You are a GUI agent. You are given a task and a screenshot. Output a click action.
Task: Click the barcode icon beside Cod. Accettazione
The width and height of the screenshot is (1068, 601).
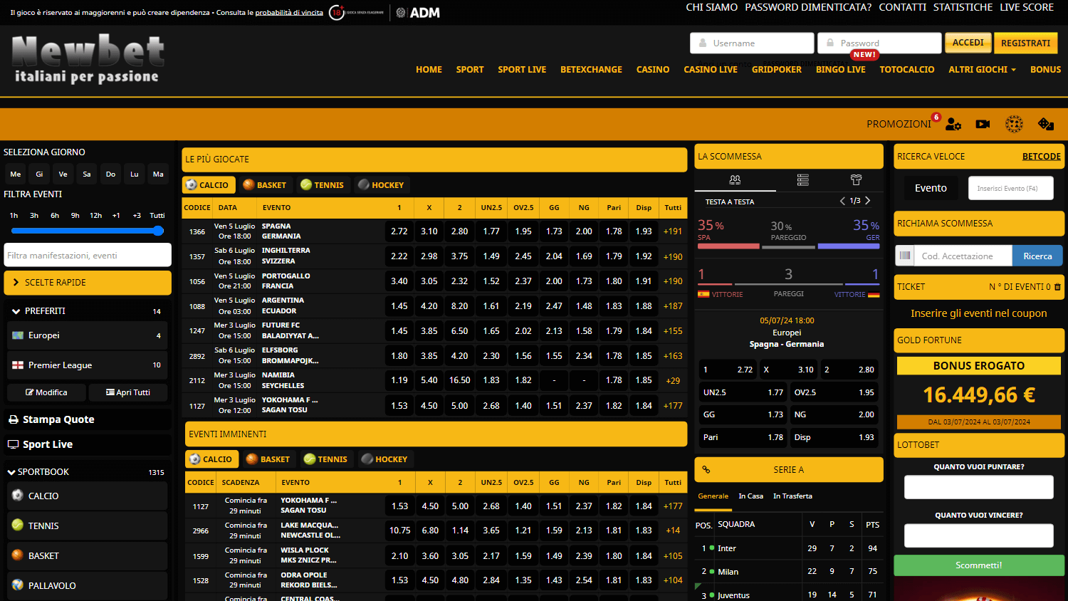904,256
